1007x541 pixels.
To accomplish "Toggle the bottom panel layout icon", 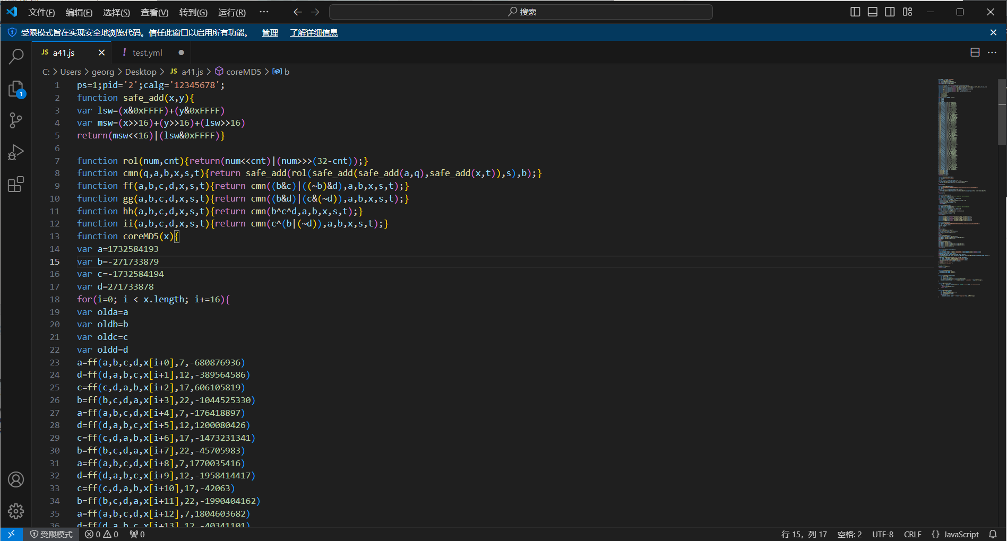I will pos(873,12).
